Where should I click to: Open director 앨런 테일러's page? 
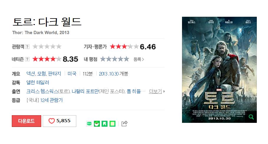click(38, 83)
